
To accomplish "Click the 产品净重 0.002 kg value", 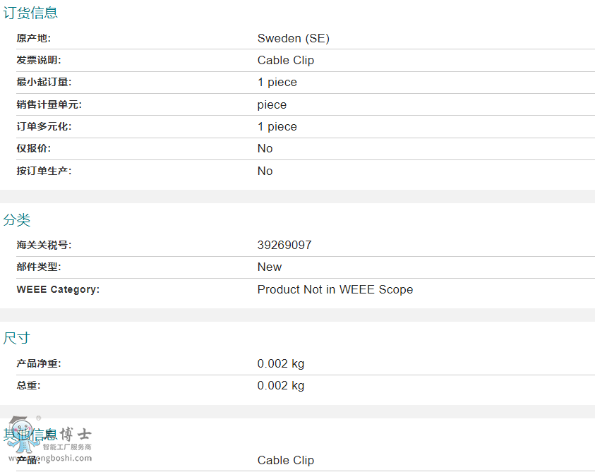I will click(x=281, y=363).
